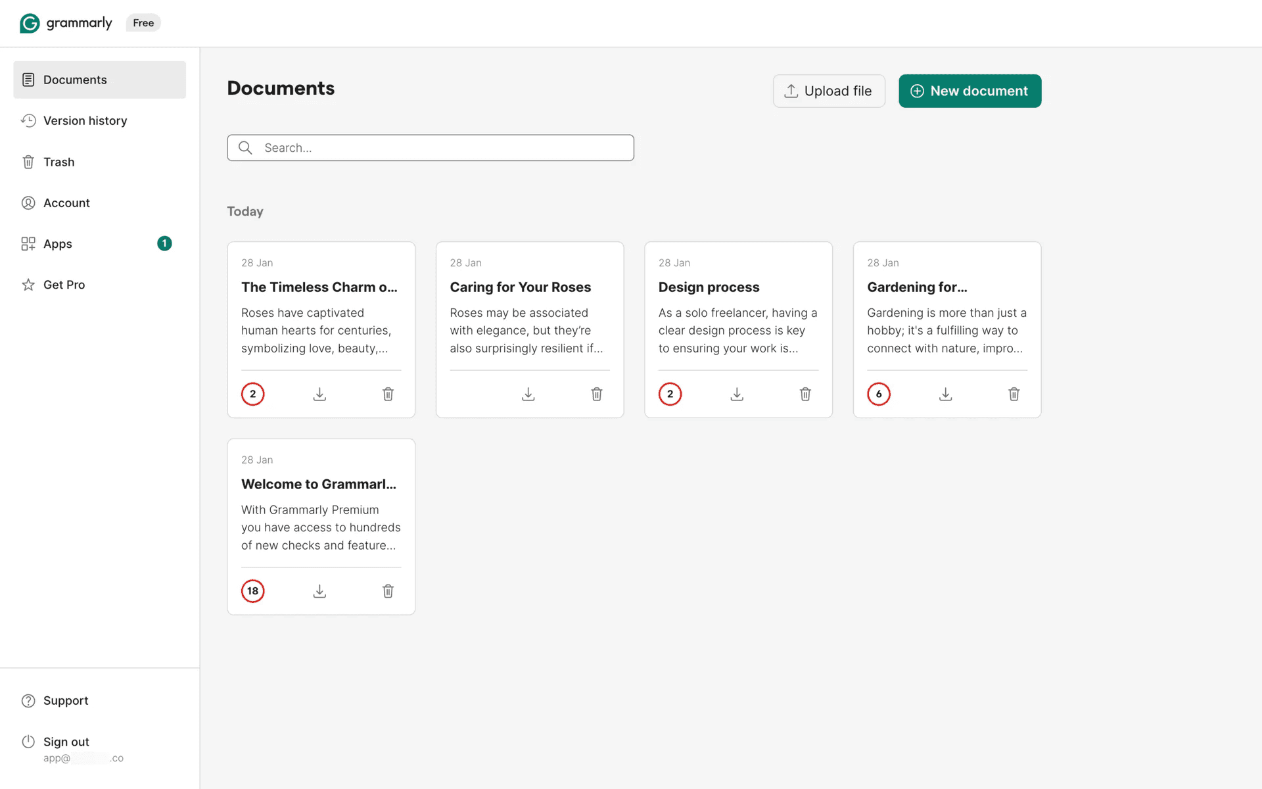Screen dimensions: 1262x789
Task: Go to Trash in sidebar
Action: (x=58, y=162)
